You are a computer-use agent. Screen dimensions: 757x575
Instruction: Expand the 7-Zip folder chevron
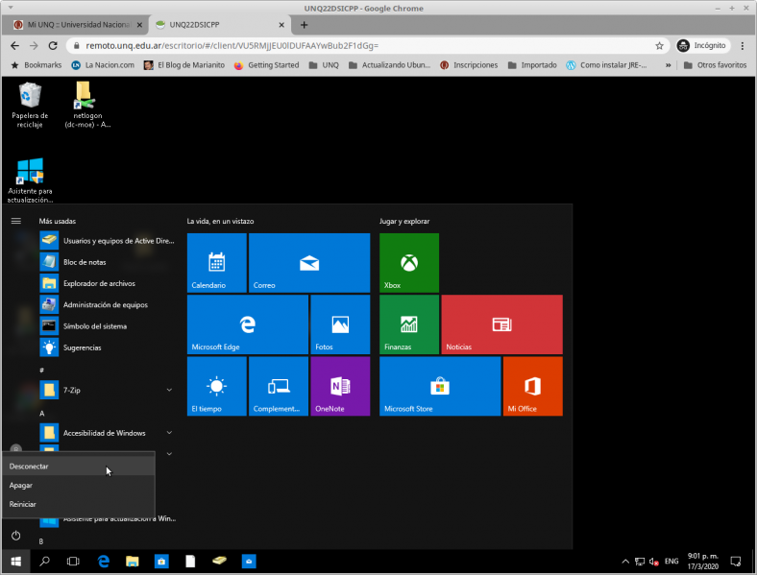pyautogui.click(x=169, y=390)
